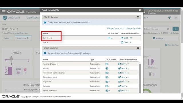Image resolution: width=183 pixels, height=103 pixels.
Task: Open the hamburger navigation menu
Action: [x=4, y=11]
